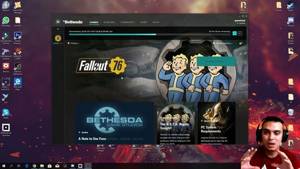Open the USB Network Joystick desktop shortcut
The height and width of the screenshot is (169, 300).
pos(6,54)
